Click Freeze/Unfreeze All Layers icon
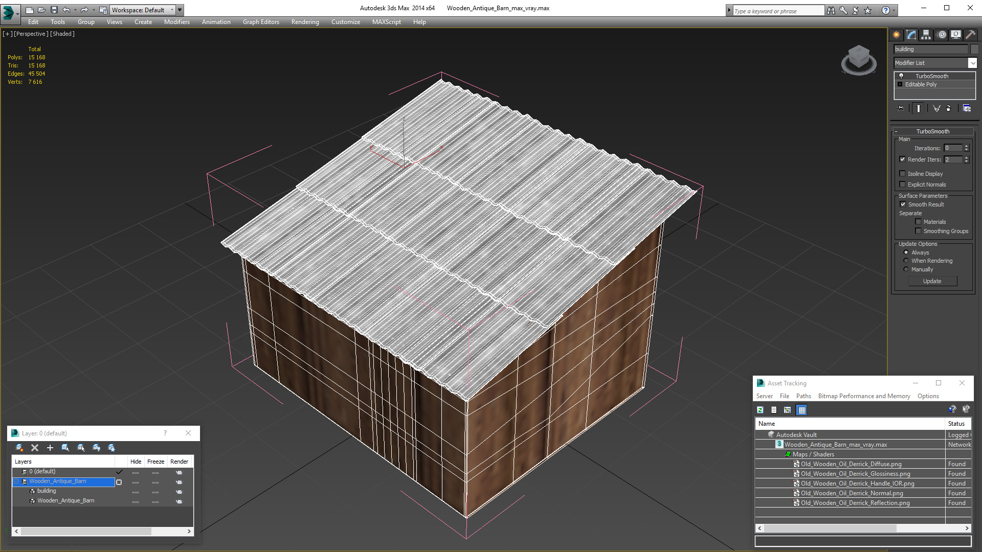982x552 pixels. point(111,448)
